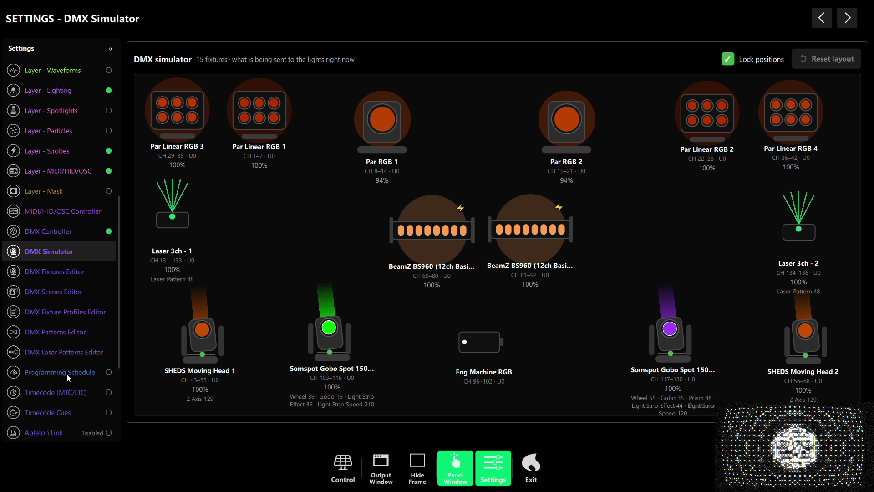Click the DMX Laser Patterns Editor icon
874x492 pixels.
tap(14, 353)
